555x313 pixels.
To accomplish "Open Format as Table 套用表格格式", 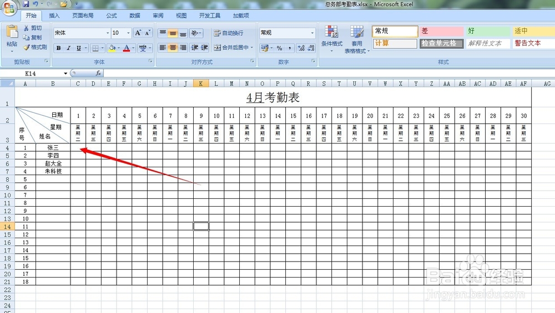I will coord(357,39).
